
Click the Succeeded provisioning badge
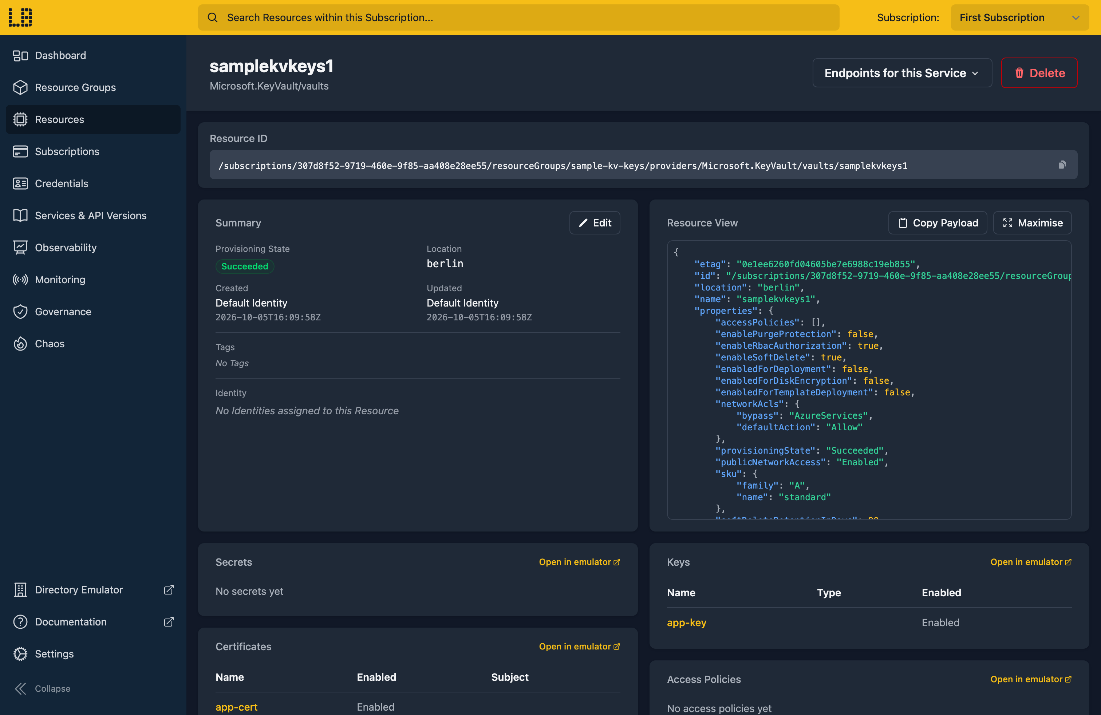coord(245,266)
